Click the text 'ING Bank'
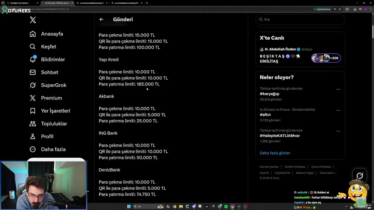Screen dimensions: 374x210 [x=108, y=133]
